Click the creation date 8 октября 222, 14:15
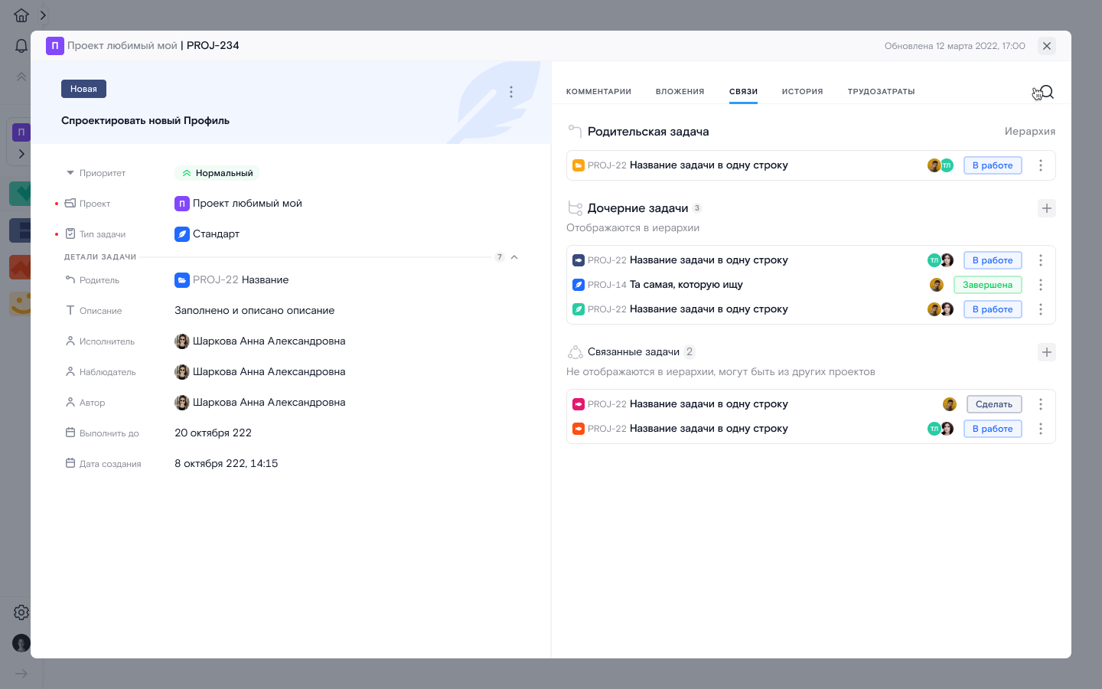Screen dimensions: 1102x689 click(x=226, y=464)
